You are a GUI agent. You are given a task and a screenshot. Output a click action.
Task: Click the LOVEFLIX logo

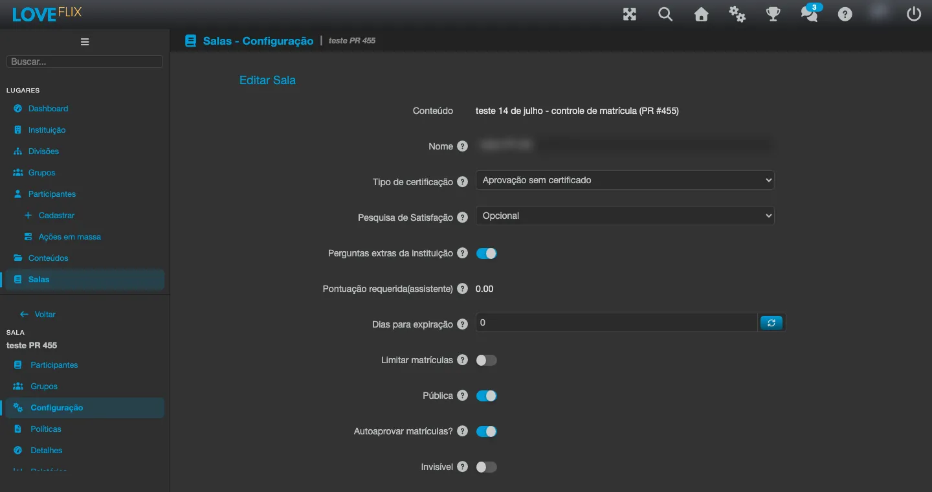tap(47, 14)
